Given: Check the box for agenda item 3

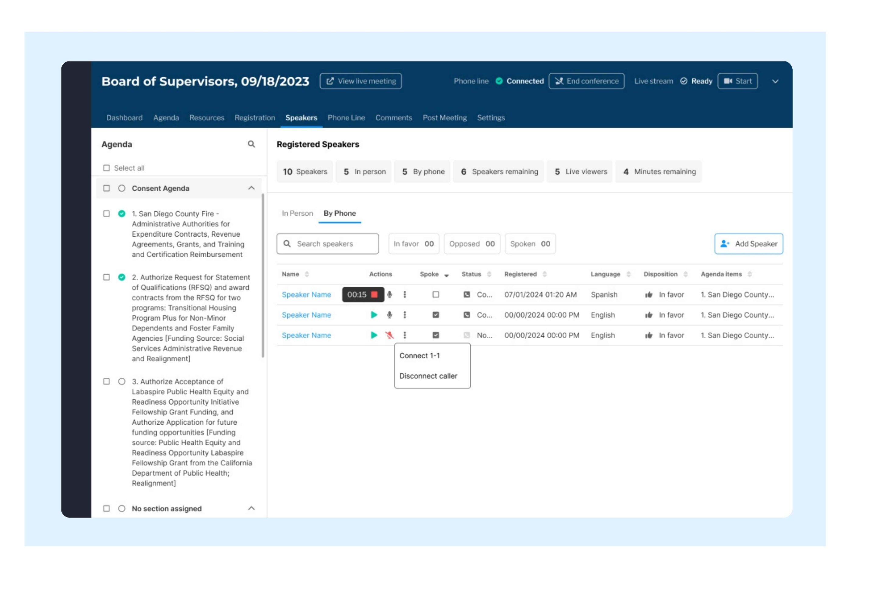Looking at the screenshot, I should 107,381.
